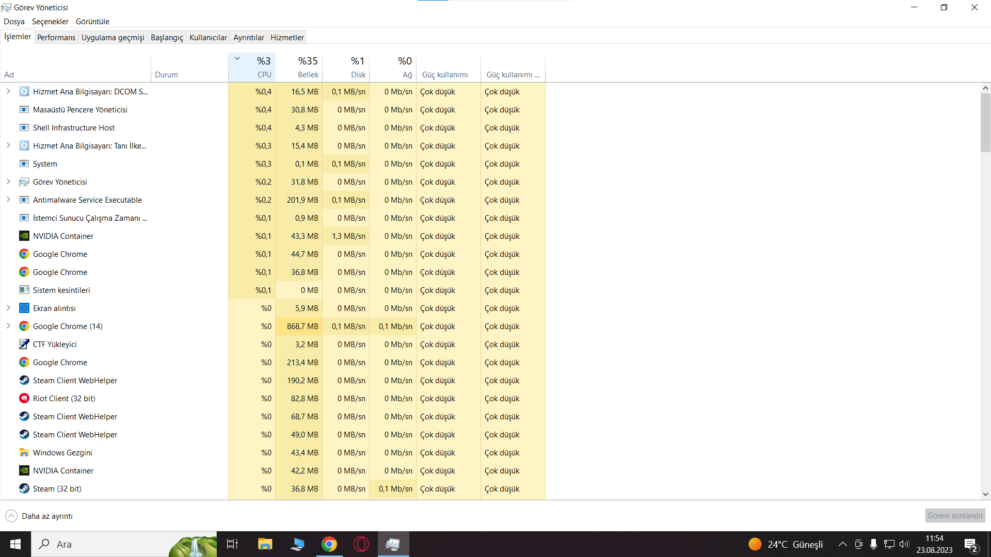Click the Windows Gezgini folder icon
The height and width of the screenshot is (557, 991).
pos(24,453)
